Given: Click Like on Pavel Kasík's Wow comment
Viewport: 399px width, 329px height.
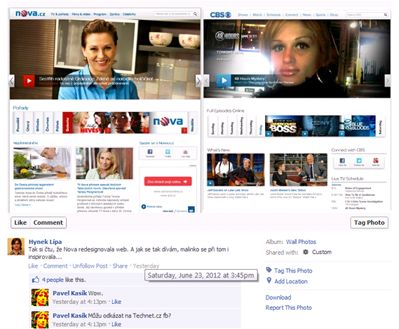Looking at the screenshot, I should click(x=116, y=302).
